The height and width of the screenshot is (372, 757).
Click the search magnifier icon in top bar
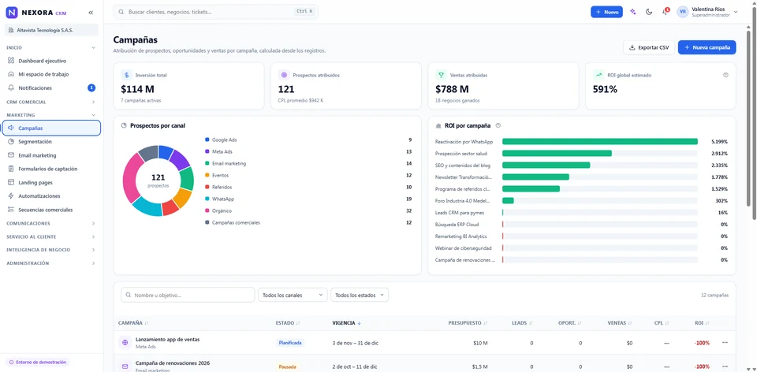tap(121, 12)
